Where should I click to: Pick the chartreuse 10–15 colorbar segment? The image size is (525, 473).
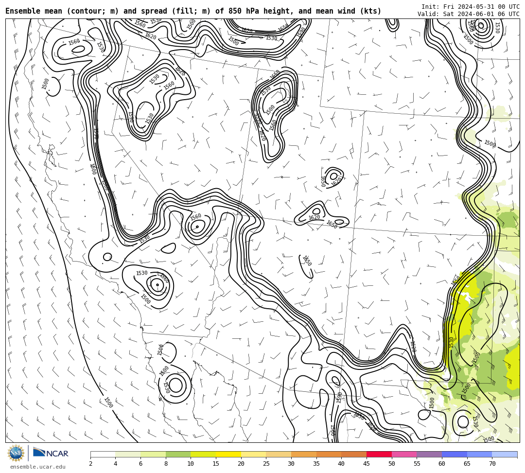(203, 454)
